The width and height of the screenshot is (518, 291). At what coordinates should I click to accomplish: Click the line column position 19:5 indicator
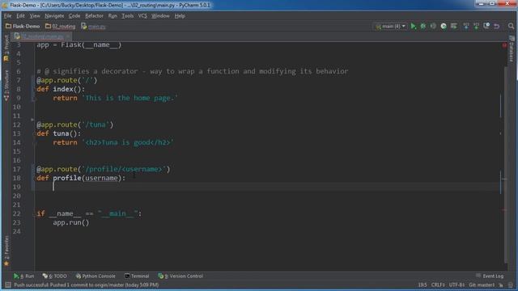[x=422, y=285]
